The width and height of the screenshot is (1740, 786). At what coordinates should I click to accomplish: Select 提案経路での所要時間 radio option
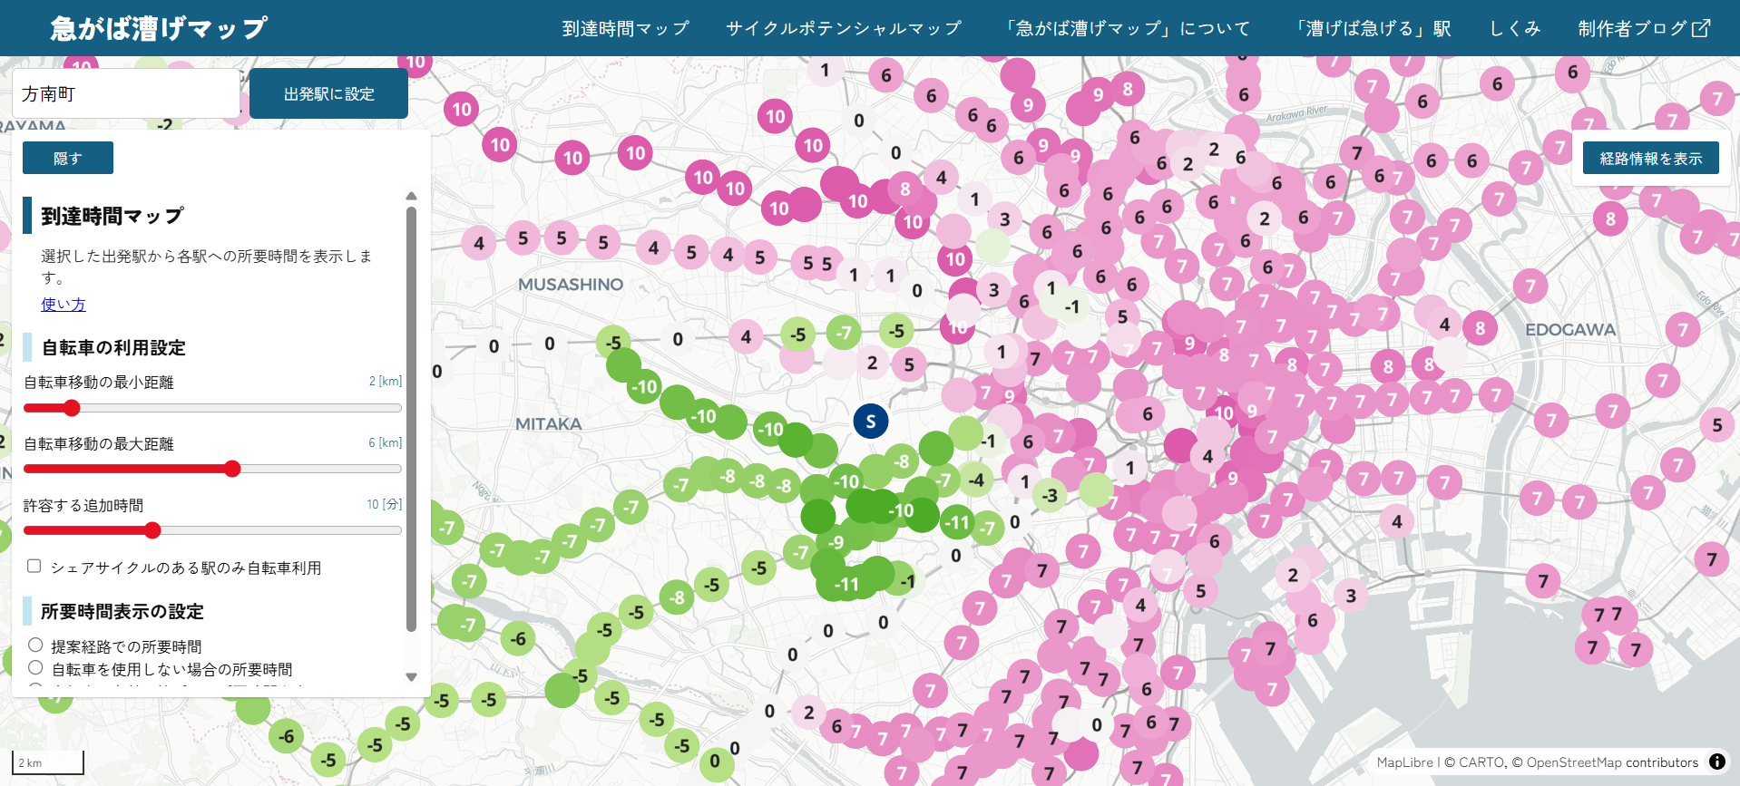click(x=35, y=645)
